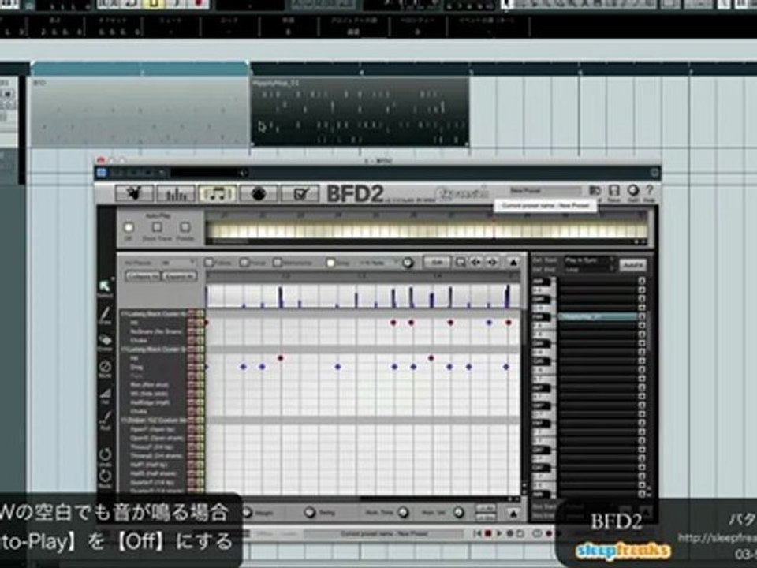Viewport: 757px width, 568px height.
Task: Enable the Follow checkbox
Action: click(209, 262)
